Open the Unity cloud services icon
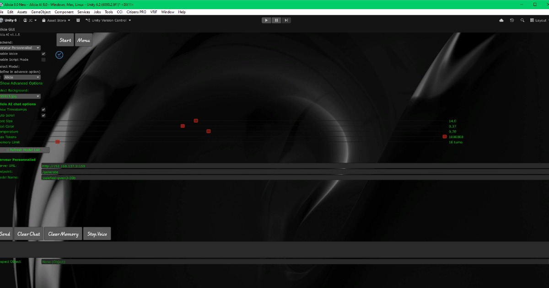This screenshot has width=549, height=288. [x=501, y=20]
